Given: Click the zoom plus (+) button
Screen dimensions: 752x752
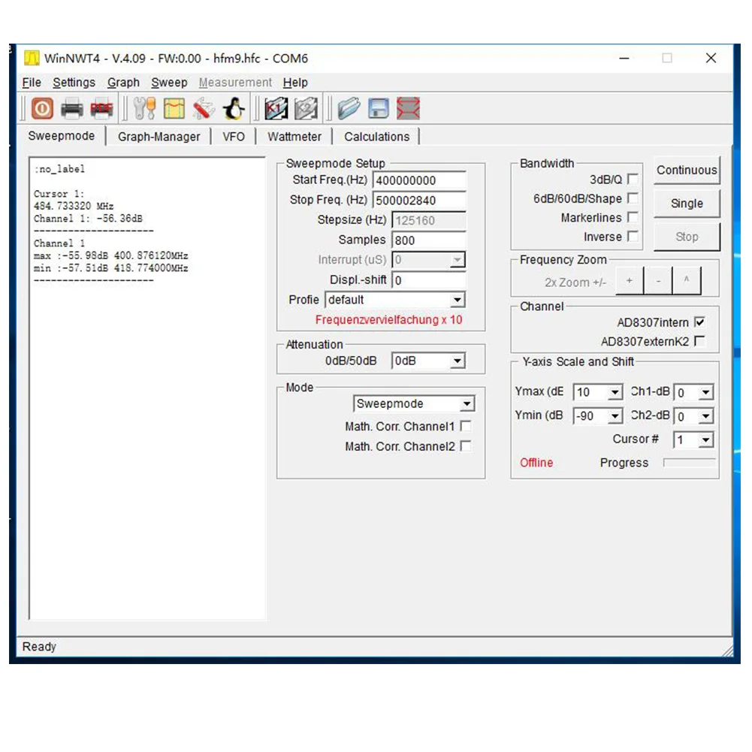Looking at the screenshot, I should pos(630,281).
